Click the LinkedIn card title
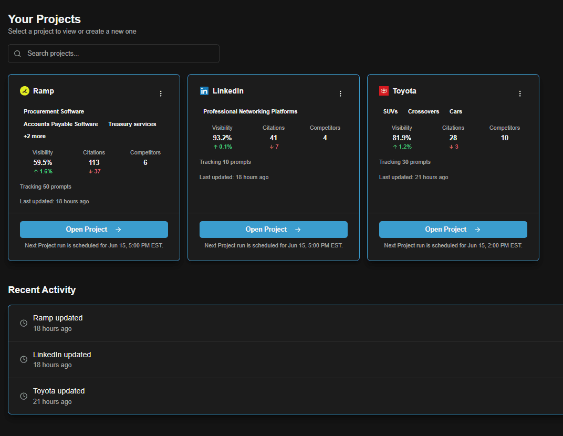The width and height of the screenshot is (563, 436). point(228,91)
